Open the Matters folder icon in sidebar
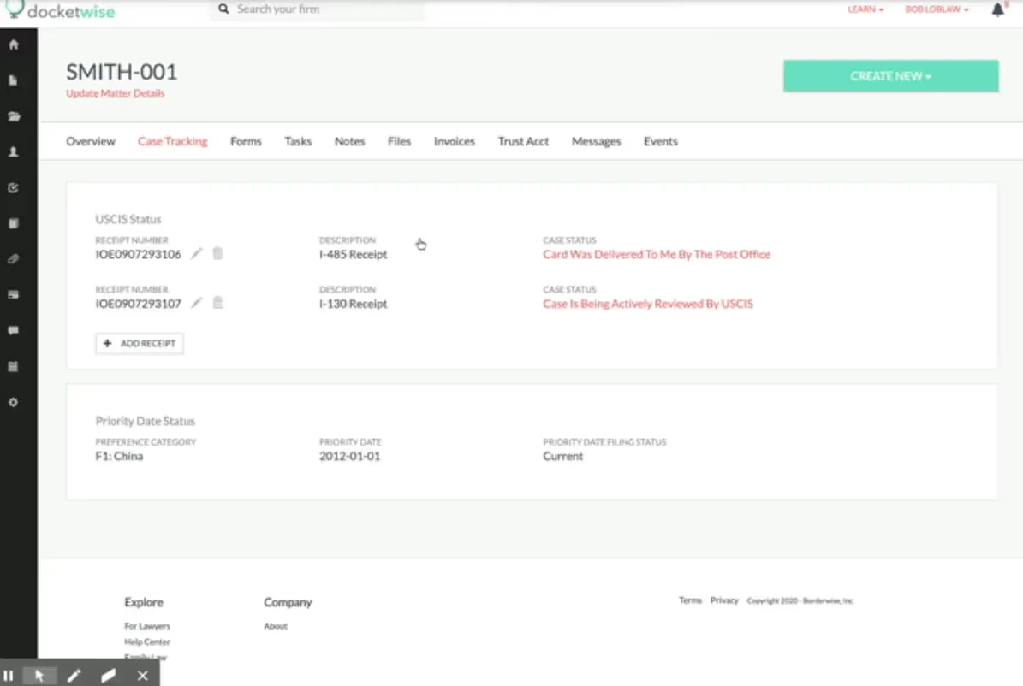Image resolution: width=1023 pixels, height=686 pixels. tap(13, 116)
